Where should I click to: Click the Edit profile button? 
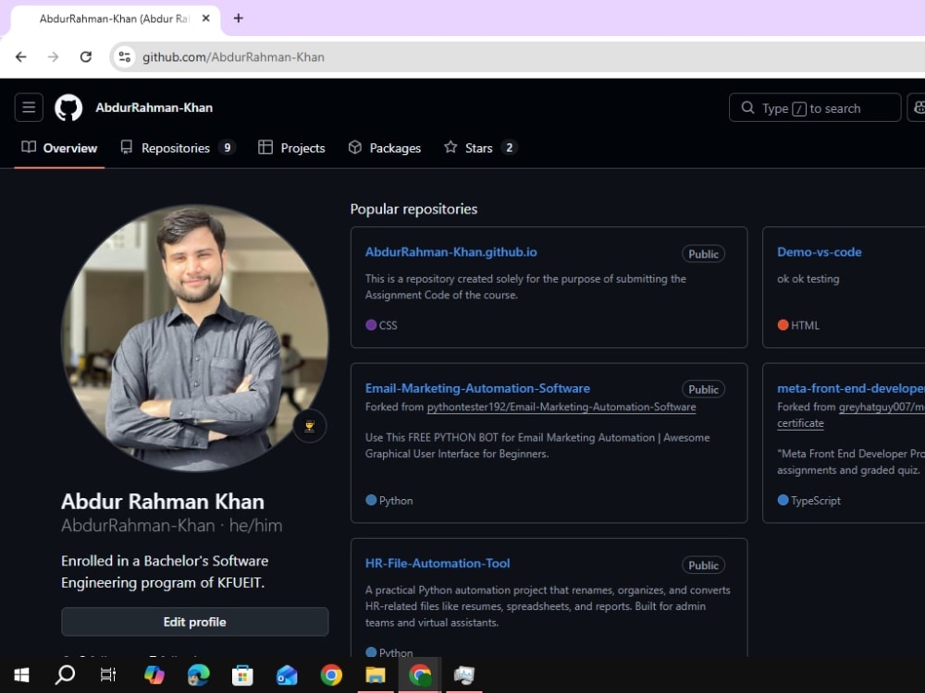pos(194,622)
